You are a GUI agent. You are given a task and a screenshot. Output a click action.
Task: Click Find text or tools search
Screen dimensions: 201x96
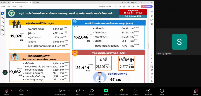point(105,7)
